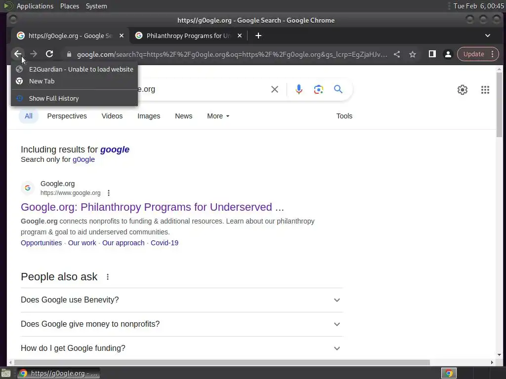Open Chrome's three-dot menu

coord(493,54)
